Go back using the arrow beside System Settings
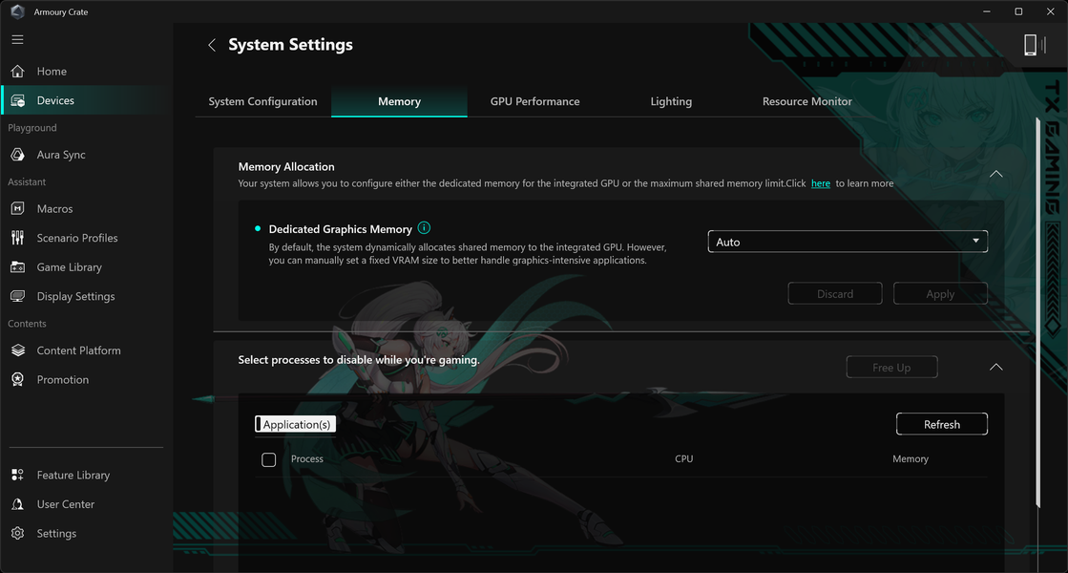The image size is (1068, 573). pyautogui.click(x=212, y=45)
